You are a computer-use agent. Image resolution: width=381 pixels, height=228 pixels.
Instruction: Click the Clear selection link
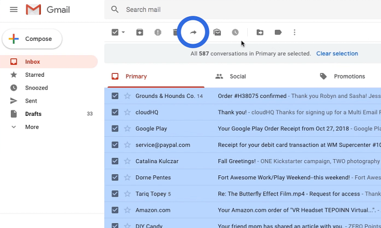(337, 53)
